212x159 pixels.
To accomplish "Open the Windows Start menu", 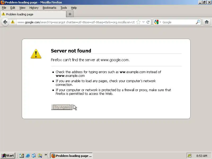I will click(8, 156).
